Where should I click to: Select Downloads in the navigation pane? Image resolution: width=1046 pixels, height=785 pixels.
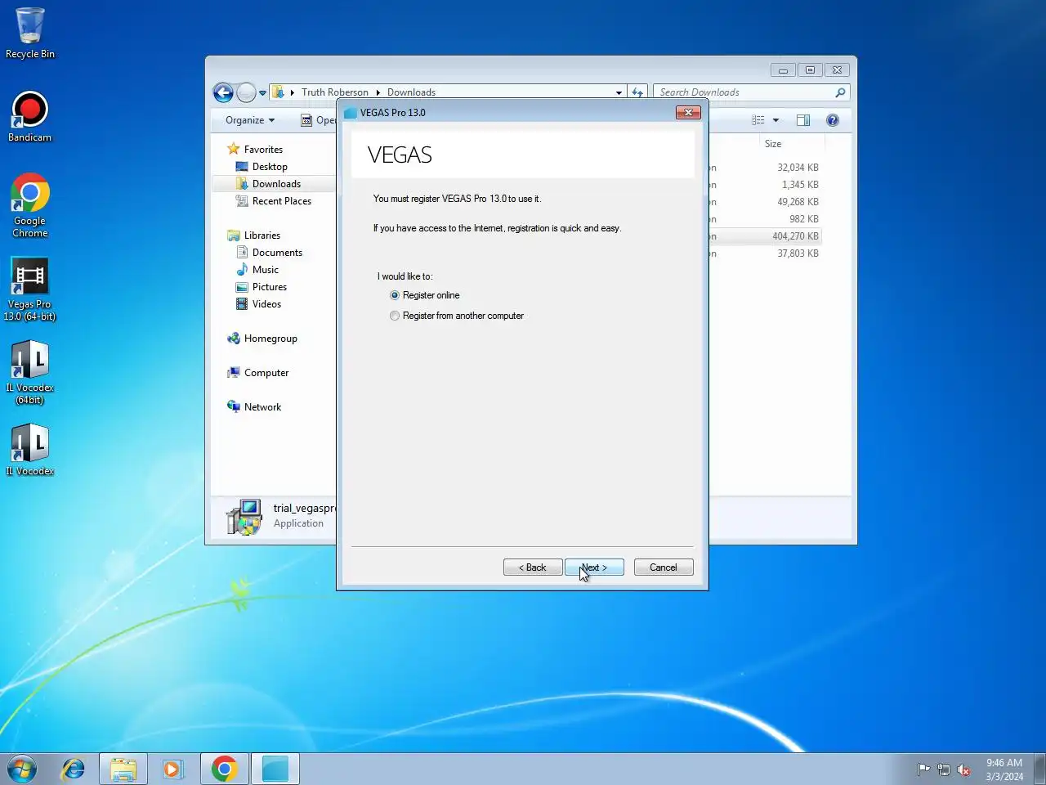click(276, 184)
